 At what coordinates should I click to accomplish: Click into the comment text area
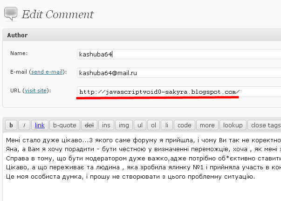tap(140, 187)
